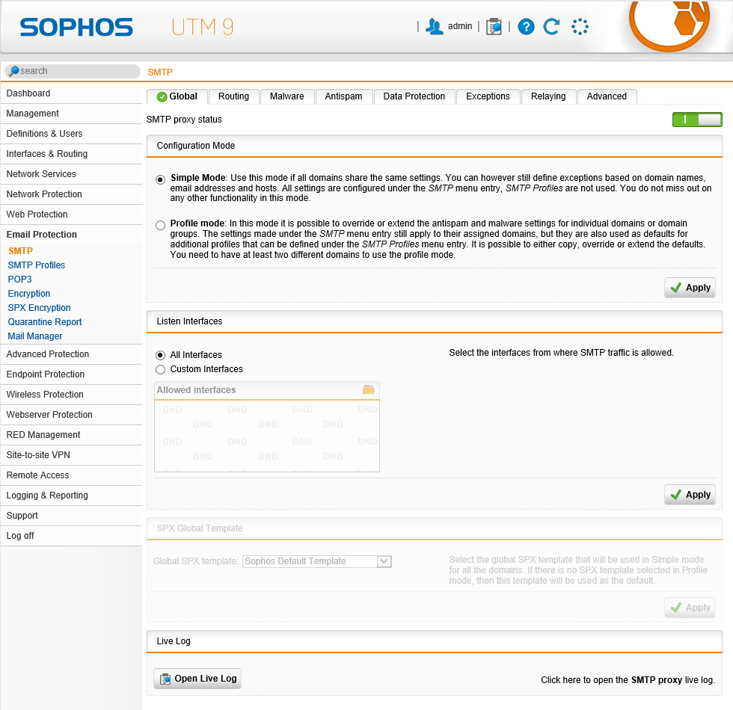Apply the Listen Interfaces settings

click(x=690, y=495)
